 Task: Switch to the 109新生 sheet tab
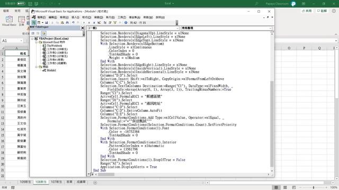[25, 182]
